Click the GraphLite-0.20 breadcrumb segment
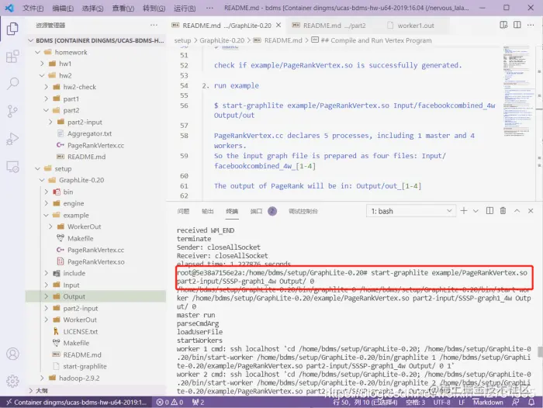The width and height of the screenshot is (543, 408). click(x=222, y=40)
